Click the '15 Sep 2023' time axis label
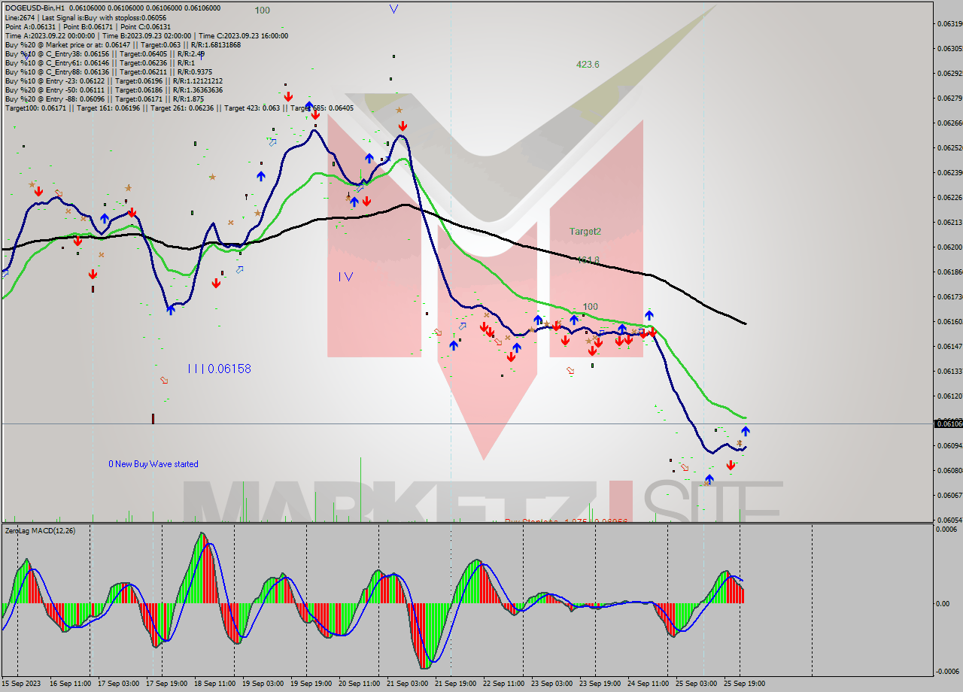The image size is (963, 692). coord(21,683)
